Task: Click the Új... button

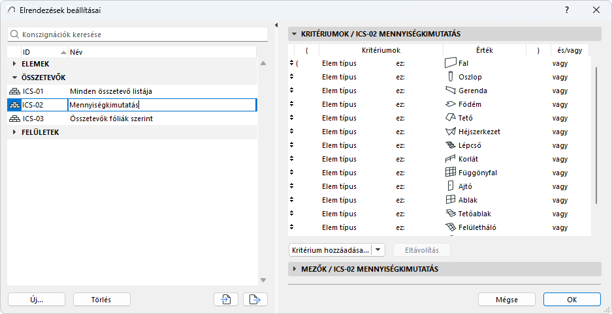Action: pos(36,300)
